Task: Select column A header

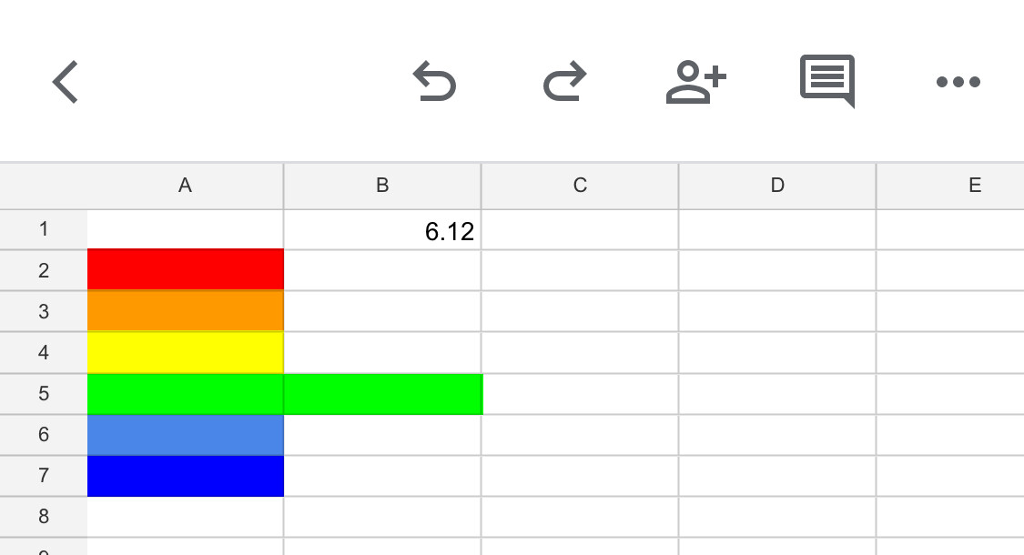Action: point(186,187)
